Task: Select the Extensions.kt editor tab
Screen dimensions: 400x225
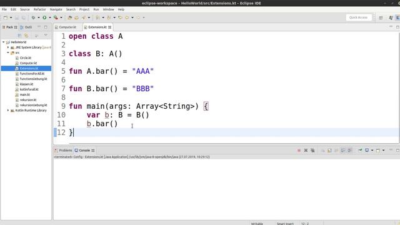Action: point(97,27)
